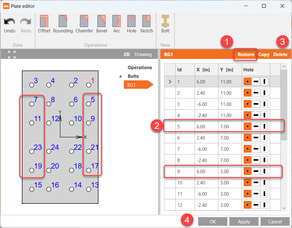The height and width of the screenshot is (228, 292).
Task: Select the Hole operation tool
Action: pyautogui.click(x=131, y=23)
